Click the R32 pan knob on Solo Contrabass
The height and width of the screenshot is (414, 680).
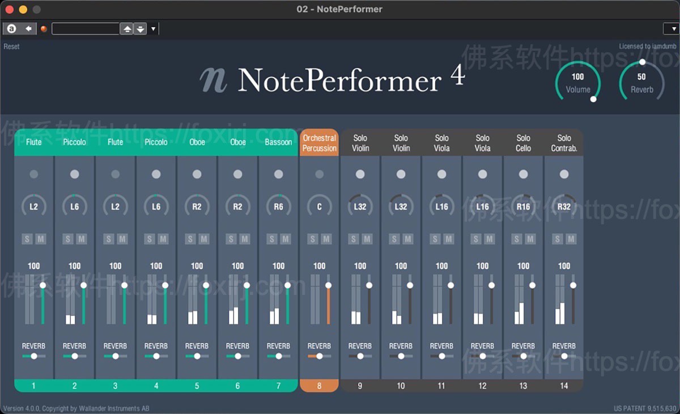click(x=564, y=206)
